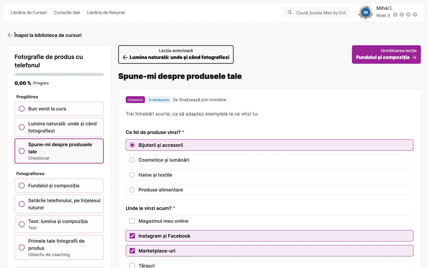Click the Pregătirea section heading
The height and width of the screenshot is (268, 428).
(27, 97)
